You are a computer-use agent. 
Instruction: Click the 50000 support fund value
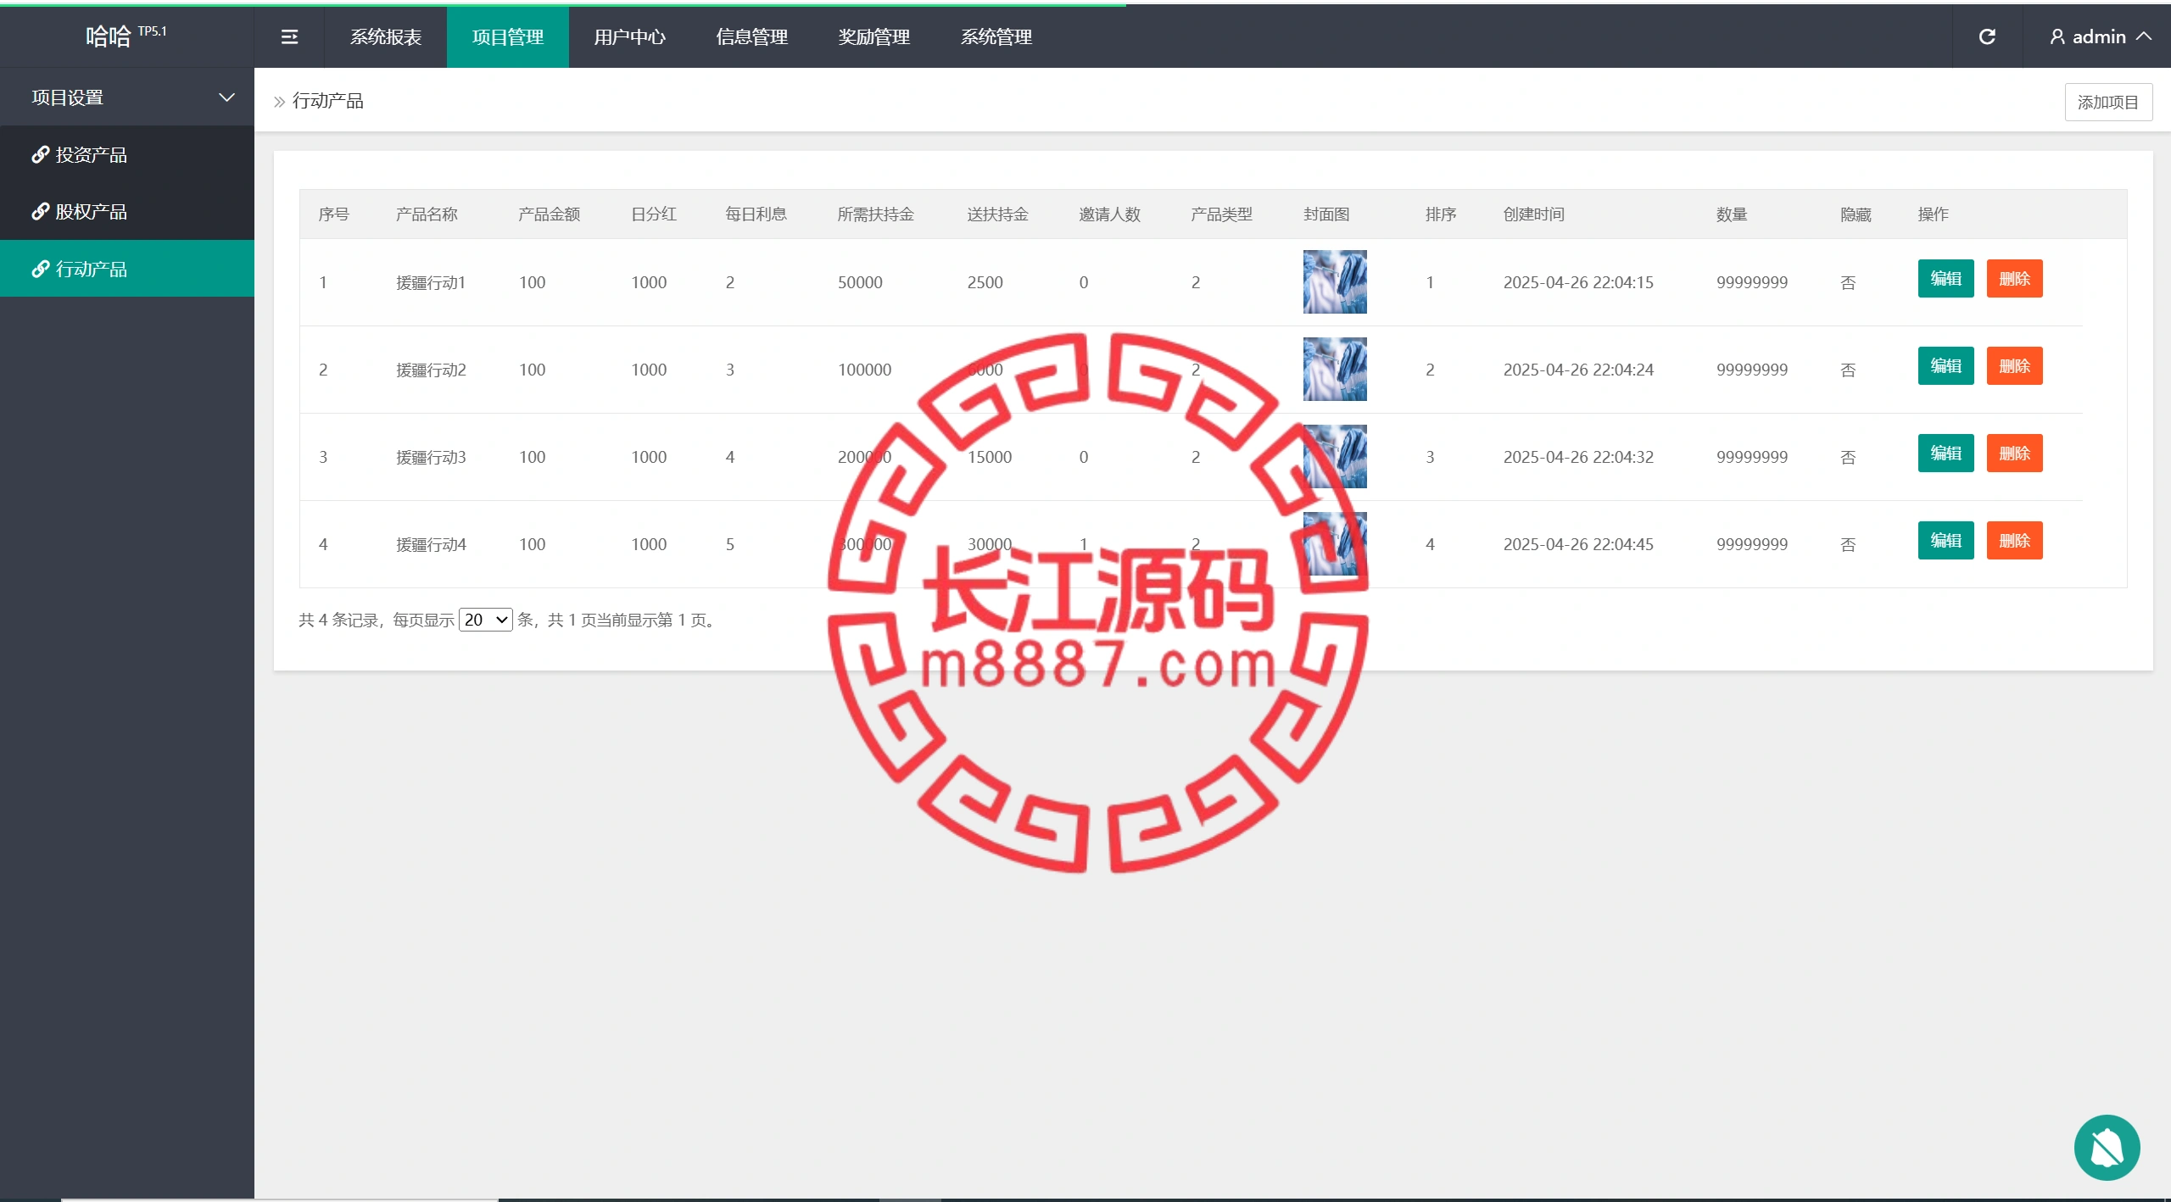click(860, 282)
